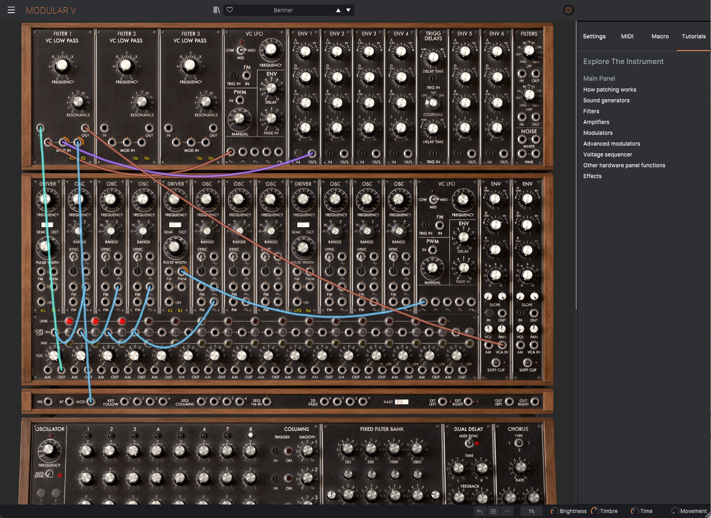Click the Filter 1 FREQUENCY knob

[x=62, y=65]
